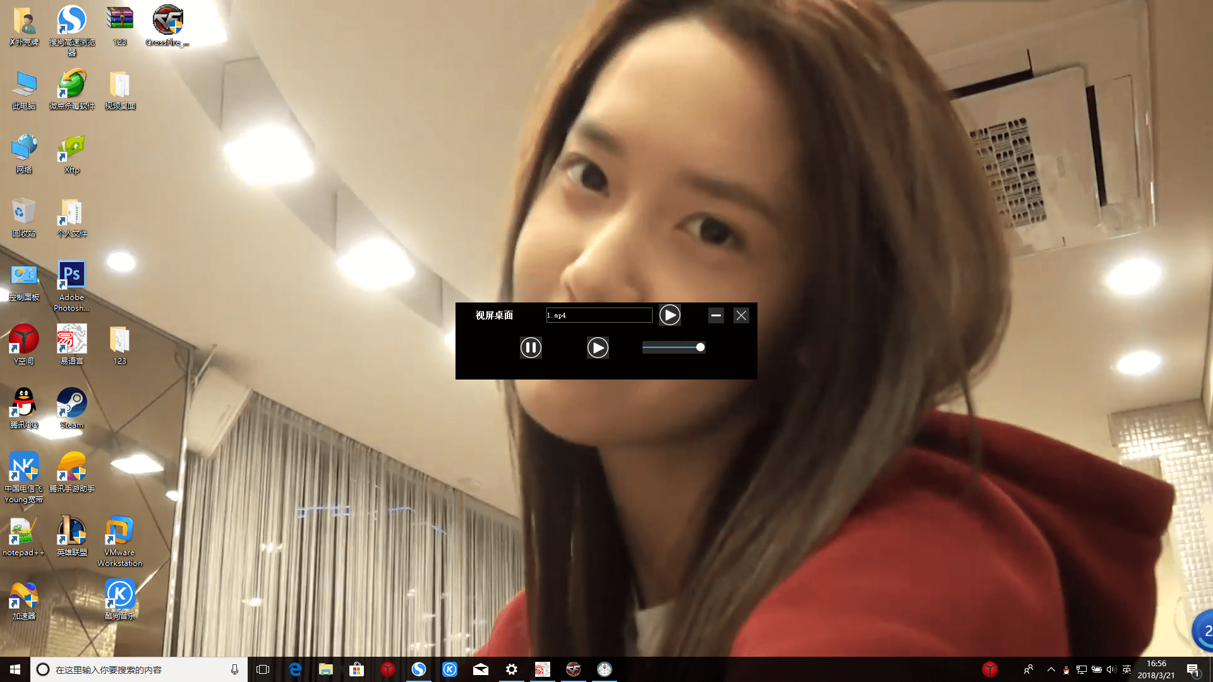Select the Y空间 desktop shortcut
This screenshot has height=682, width=1213.
[24, 345]
